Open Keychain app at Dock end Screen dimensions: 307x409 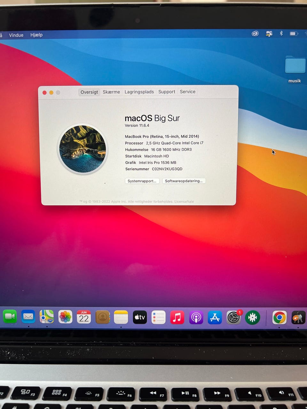[298, 318]
